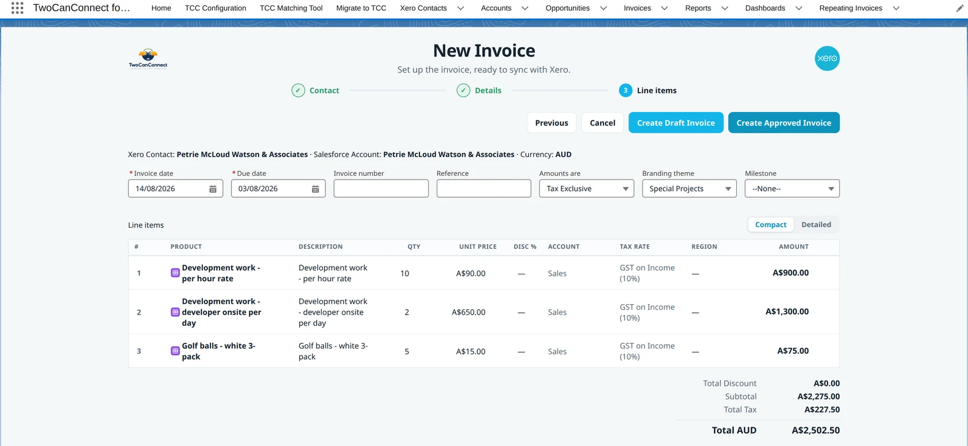Viewport: 968px width, 446px height.
Task: Click row 2 GST on Income tax rate
Action: tap(647, 313)
